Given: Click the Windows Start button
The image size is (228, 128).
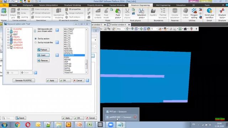Looking at the screenshot, I should tap(4, 125).
